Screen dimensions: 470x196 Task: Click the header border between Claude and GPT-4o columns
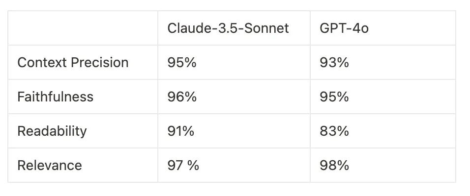(x=310, y=28)
